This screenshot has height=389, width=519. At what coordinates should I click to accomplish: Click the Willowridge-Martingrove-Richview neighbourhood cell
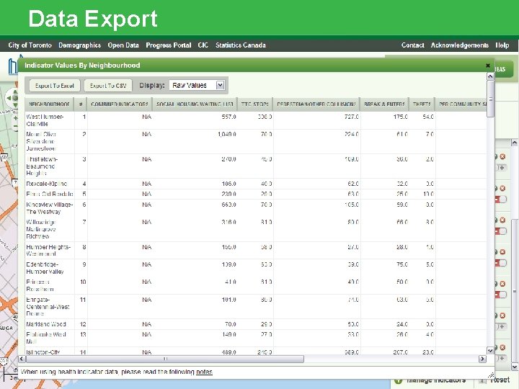[50, 229]
